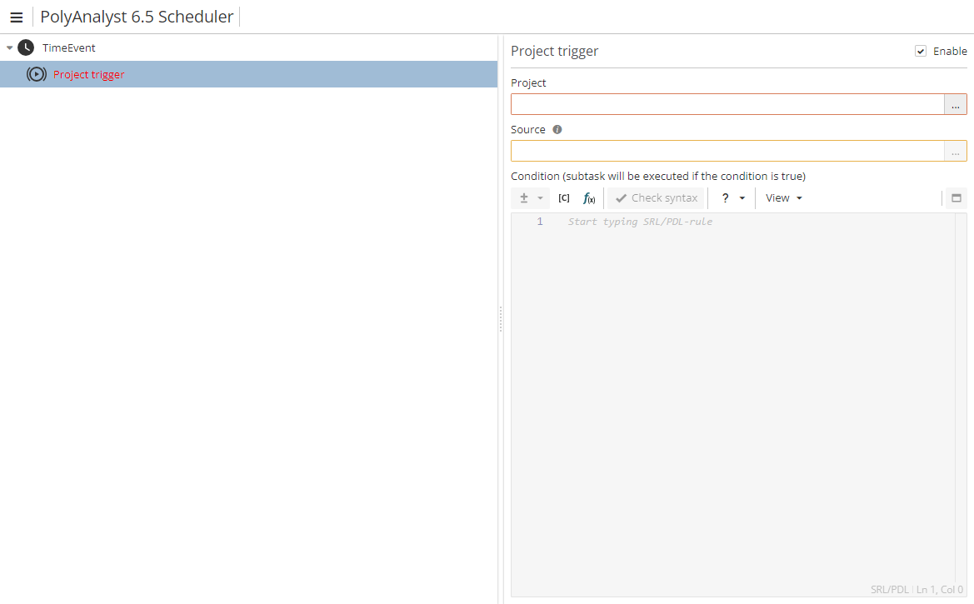The image size is (974, 604).
Task: Click the Source info icon
Action: click(x=557, y=130)
